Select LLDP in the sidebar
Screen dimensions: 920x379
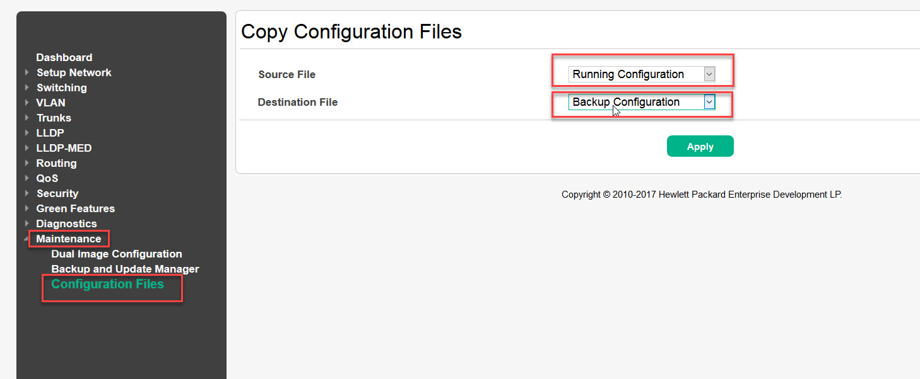(x=50, y=133)
